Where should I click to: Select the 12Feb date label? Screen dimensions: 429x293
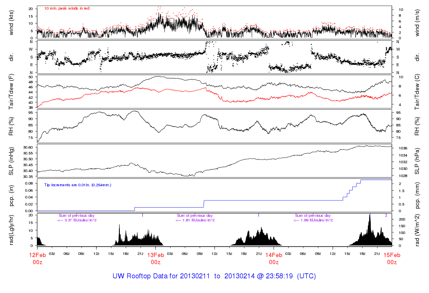(x=37, y=255)
